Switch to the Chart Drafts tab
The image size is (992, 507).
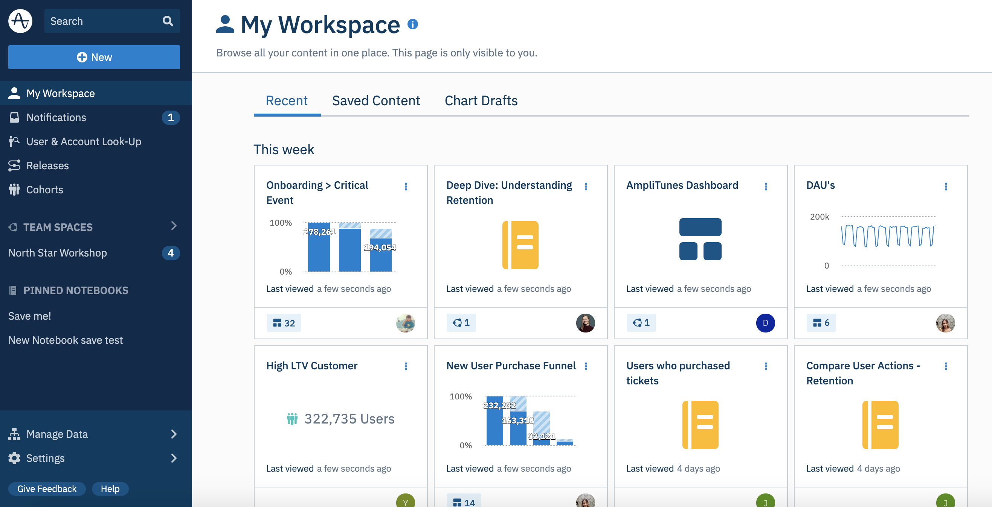point(481,100)
